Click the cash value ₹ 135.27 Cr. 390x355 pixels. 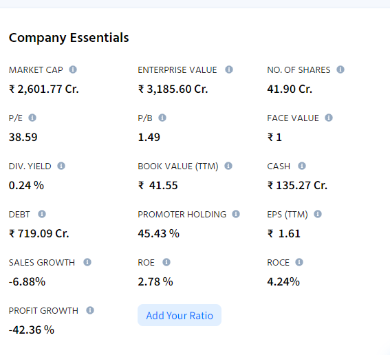coord(297,186)
